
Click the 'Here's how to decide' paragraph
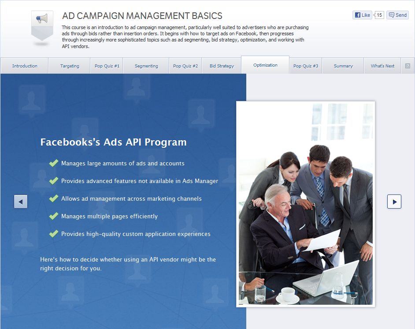128,264
